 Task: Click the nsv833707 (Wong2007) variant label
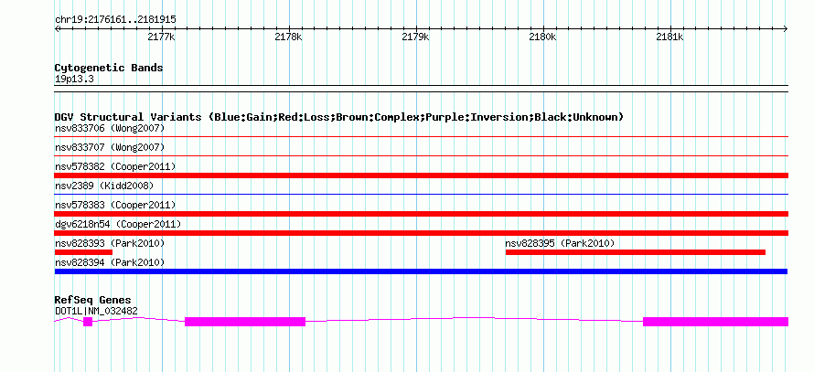click(x=110, y=148)
